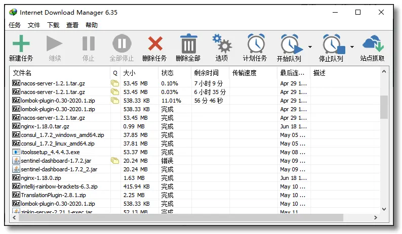Image resolution: width=402 pixels, height=234 pixels.
Task: Click the horizontal scrollbar left arrow
Action: pos(14,218)
